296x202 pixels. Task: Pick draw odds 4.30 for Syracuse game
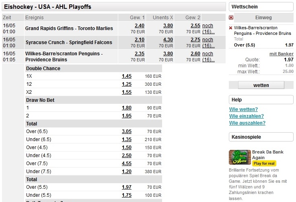click(x=168, y=40)
